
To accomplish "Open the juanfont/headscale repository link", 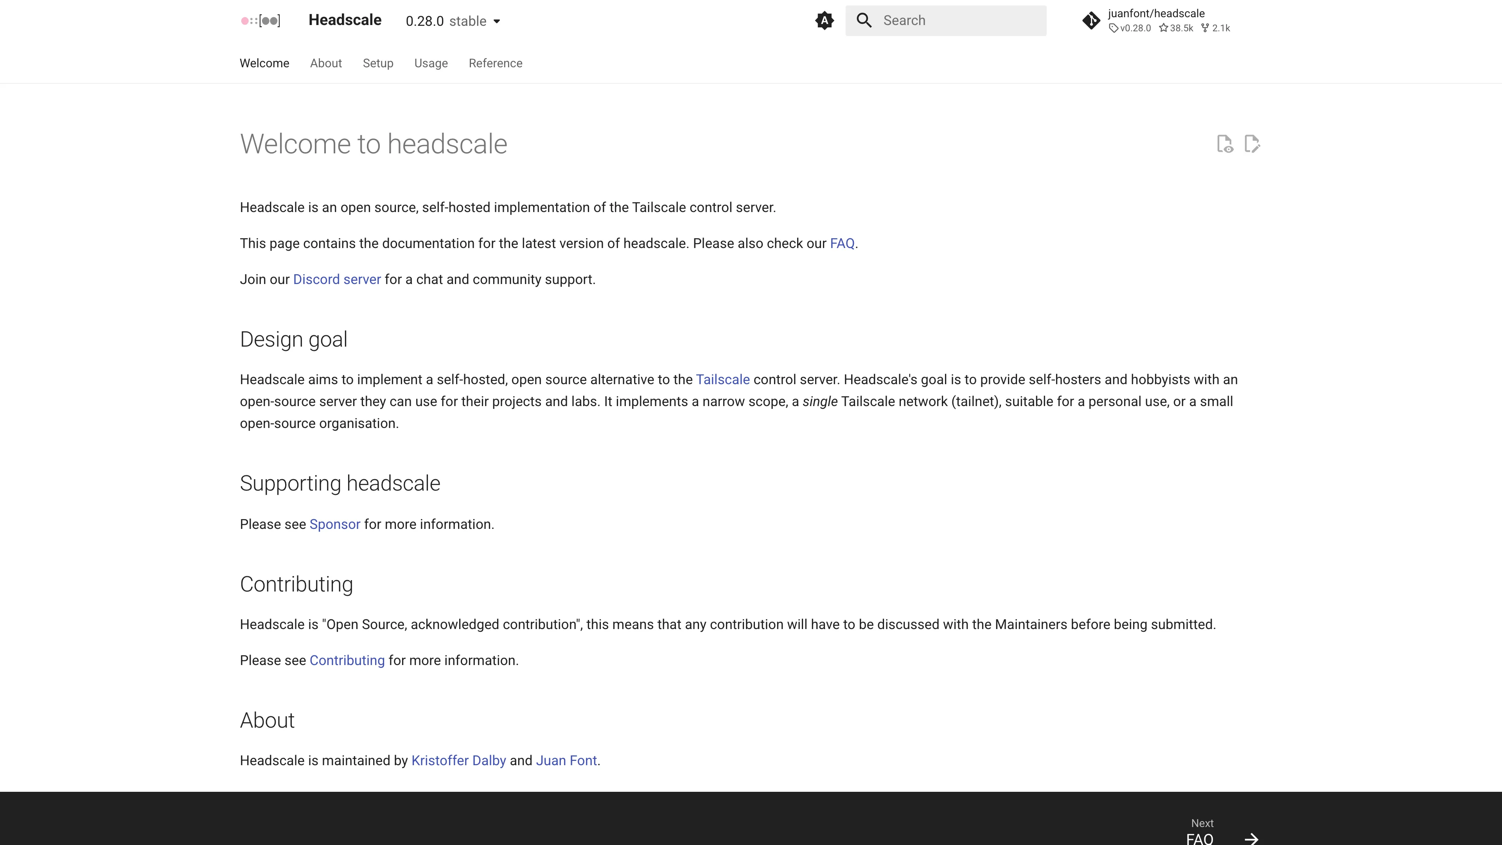I will point(1156,20).
